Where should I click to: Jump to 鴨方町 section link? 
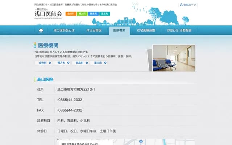(61, 63)
